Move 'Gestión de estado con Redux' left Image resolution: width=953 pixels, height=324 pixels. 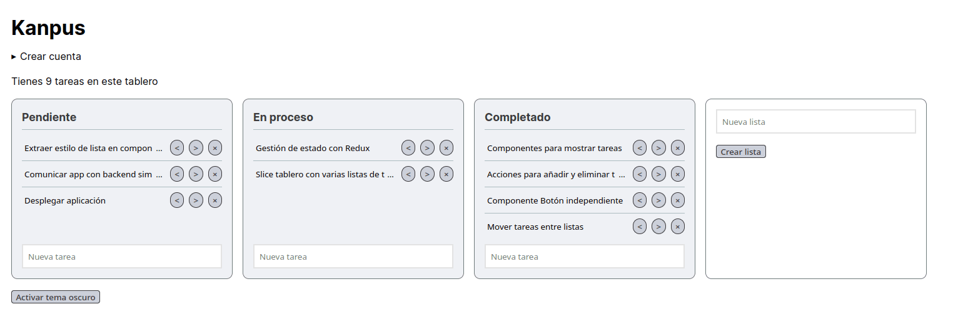(408, 148)
